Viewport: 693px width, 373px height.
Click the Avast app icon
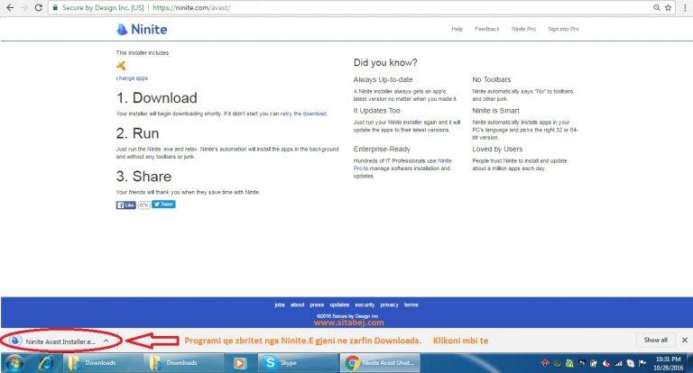point(121,66)
